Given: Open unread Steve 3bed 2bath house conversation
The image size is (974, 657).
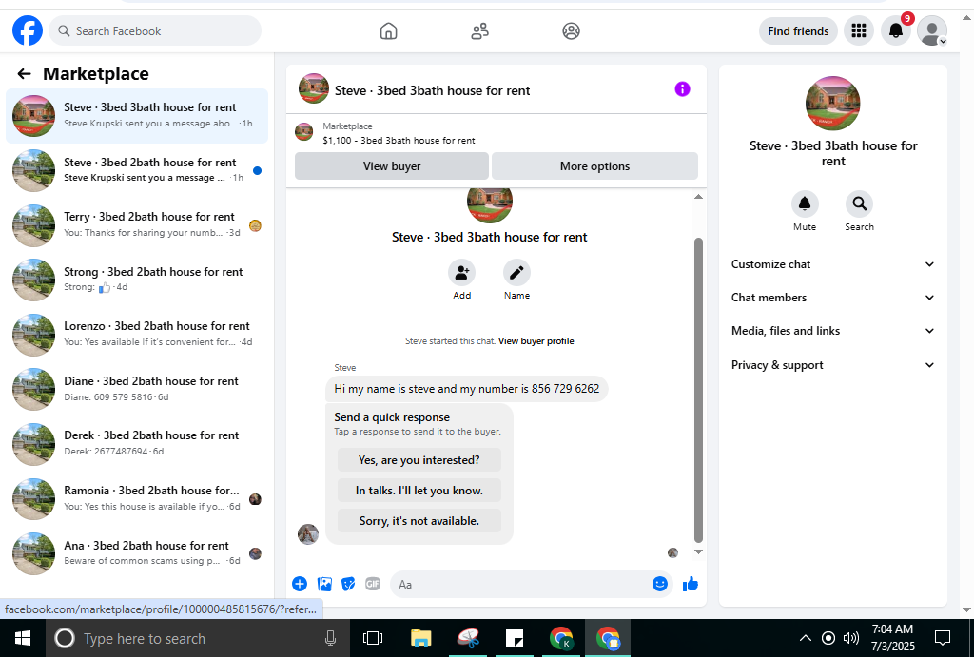Looking at the screenshot, I should click(x=137, y=170).
